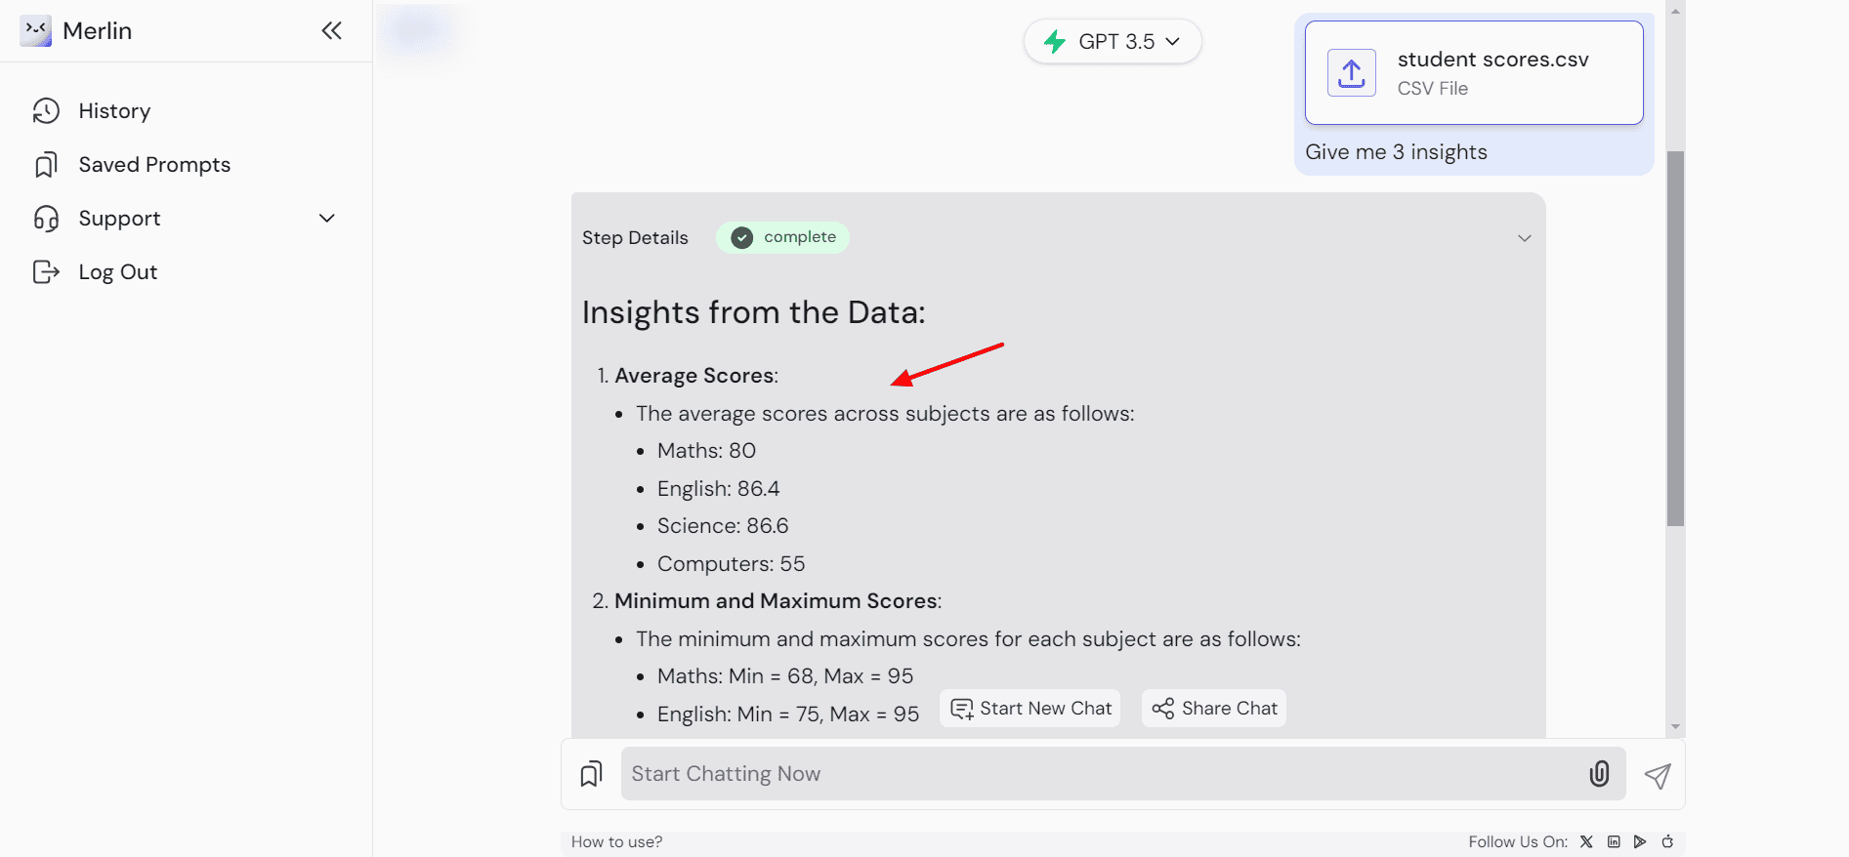Click the Start New Chat button

pyautogui.click(x=1030, y=709)
